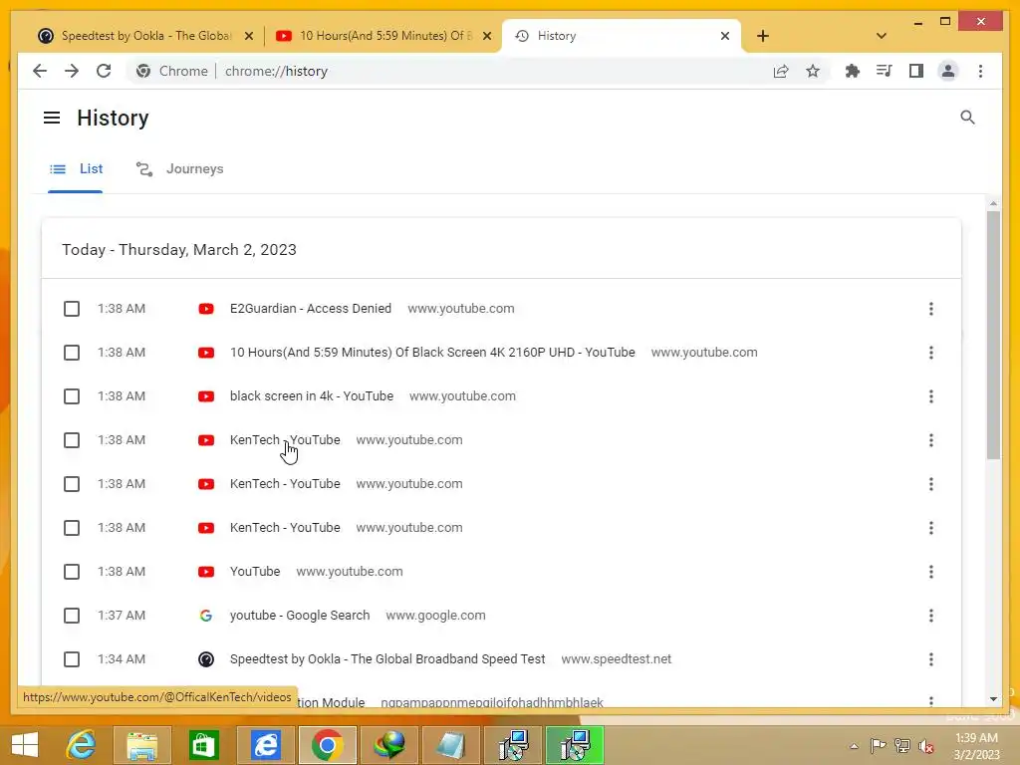The height and width of the screenshot is (765, 1020).
Task: Open the History main menu hamburger icon
Action: (x=52, y=118)
